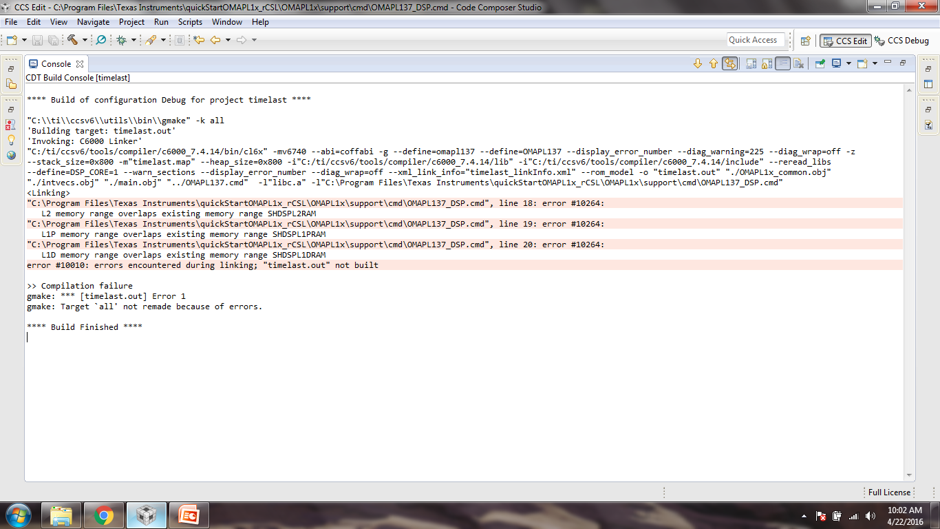Open the right sidebar task list icon
940x529 pixels.
(928, 125)
